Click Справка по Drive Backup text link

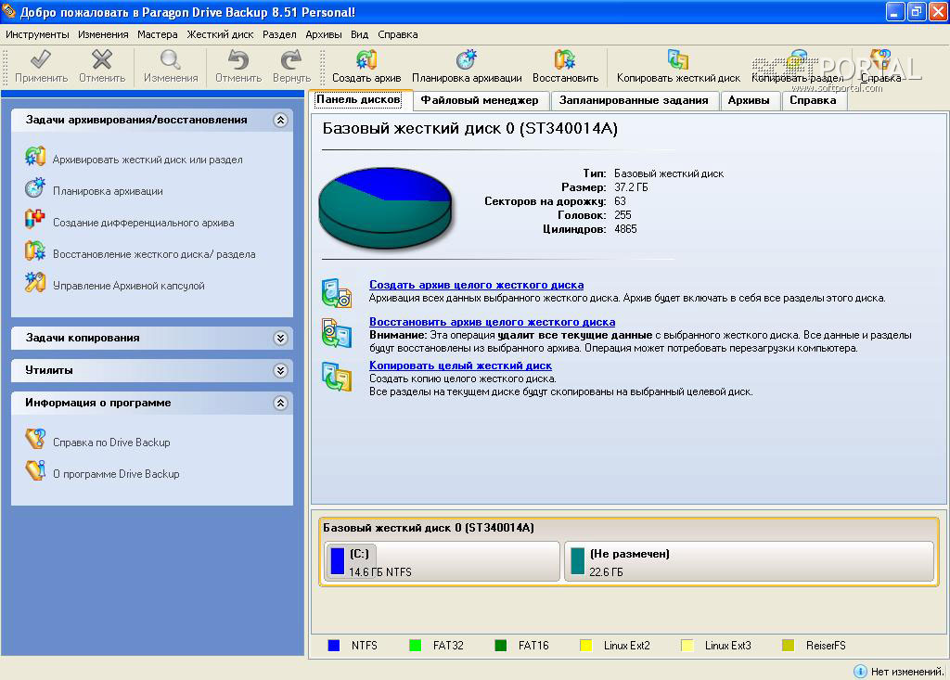[x=111, y=443]
